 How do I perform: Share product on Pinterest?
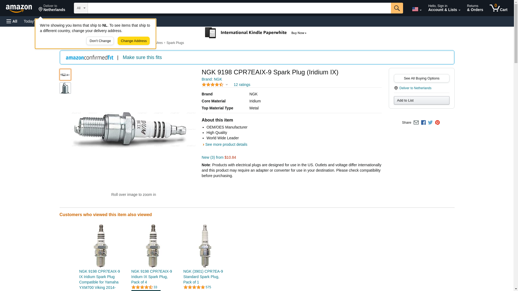[437, 123]
